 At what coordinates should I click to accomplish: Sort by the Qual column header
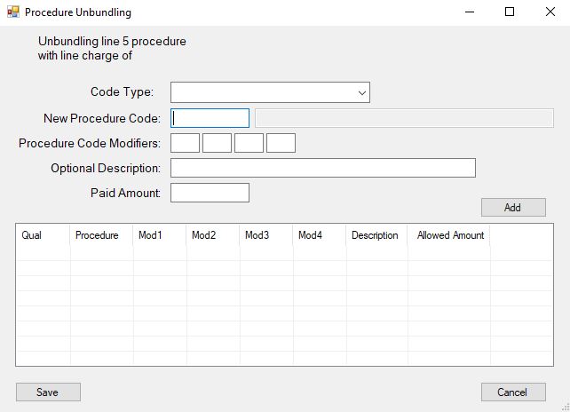click(x=43, y=235)
